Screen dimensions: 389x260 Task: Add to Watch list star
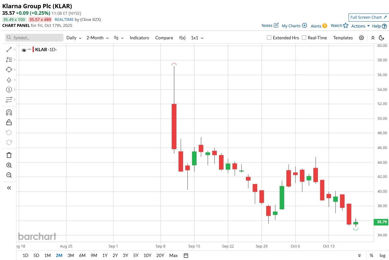click(x=339, y=26)
